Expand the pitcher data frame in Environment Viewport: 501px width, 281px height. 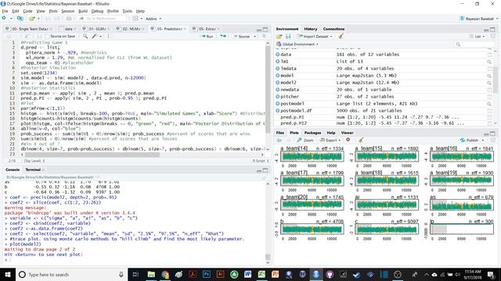tap(278, 97)
